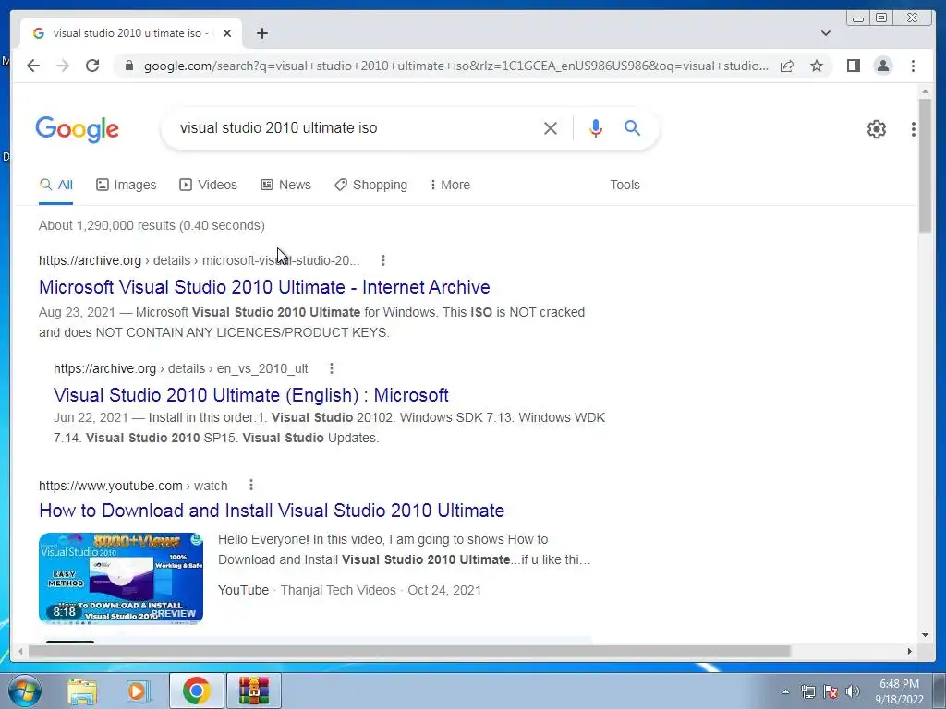Open the volume speaker tray icon

point(853,691)
